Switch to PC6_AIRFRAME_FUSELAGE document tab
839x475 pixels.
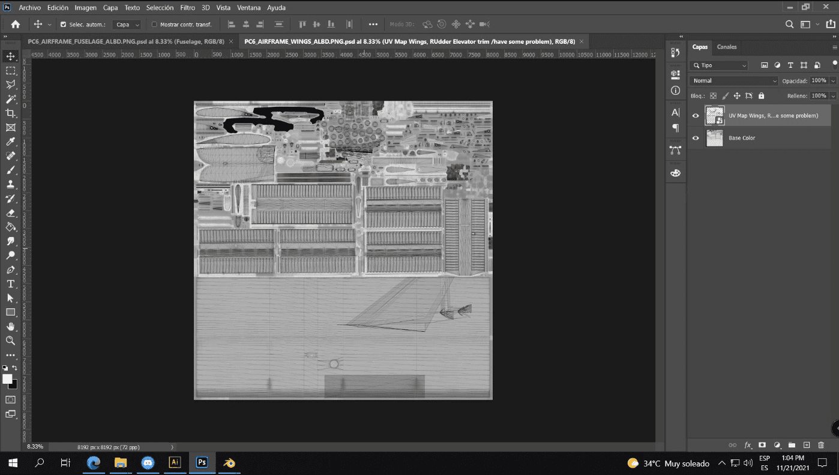click(x=126, y=41)
